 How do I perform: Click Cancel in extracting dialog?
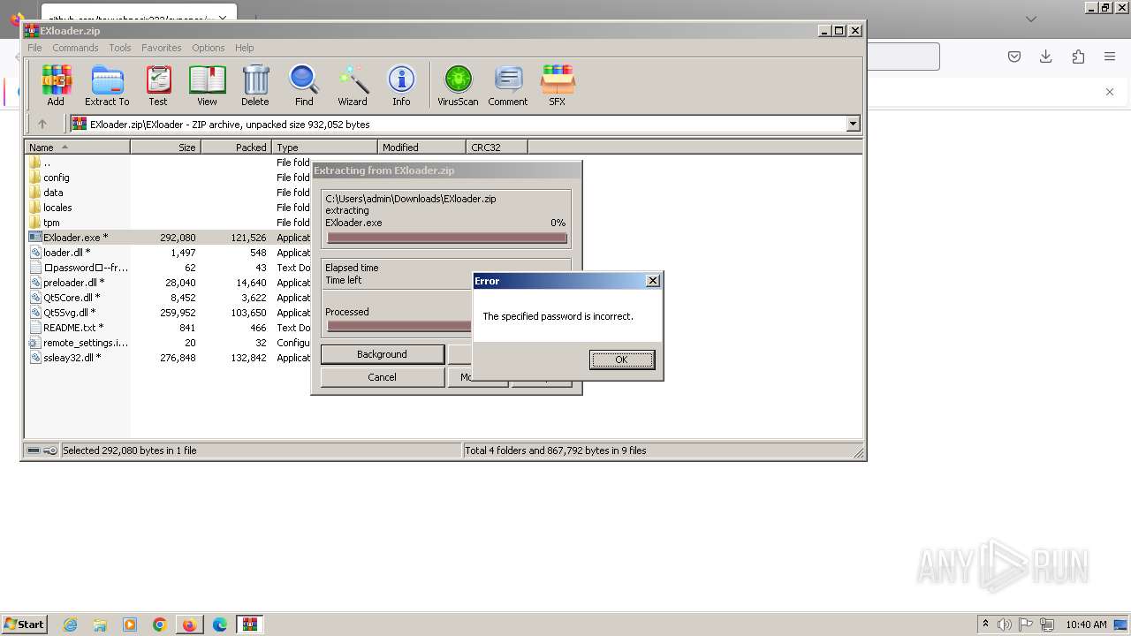(x=382, y=377)
